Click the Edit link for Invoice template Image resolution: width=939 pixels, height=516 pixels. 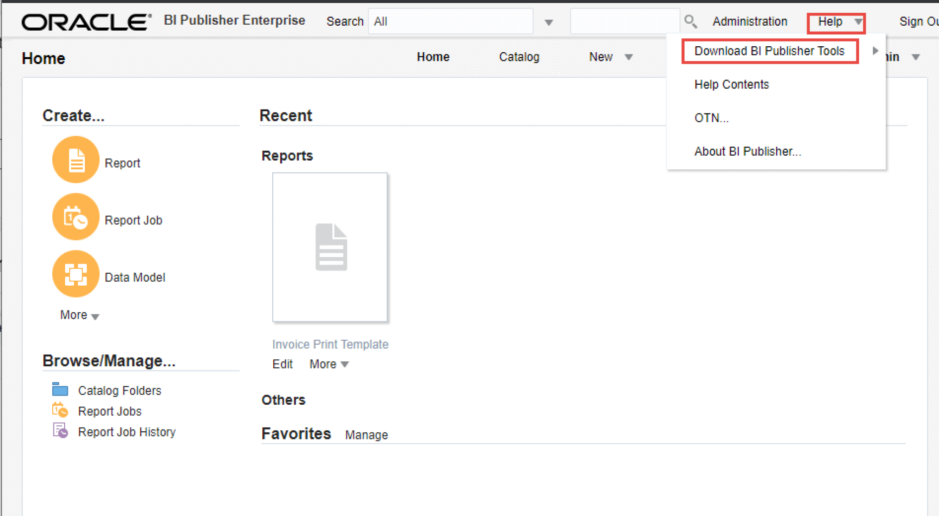(x=282, y=362)
